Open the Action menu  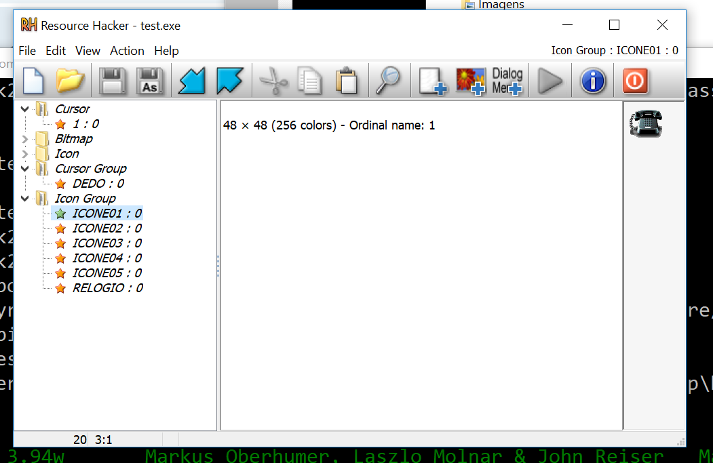click(127, 51)
